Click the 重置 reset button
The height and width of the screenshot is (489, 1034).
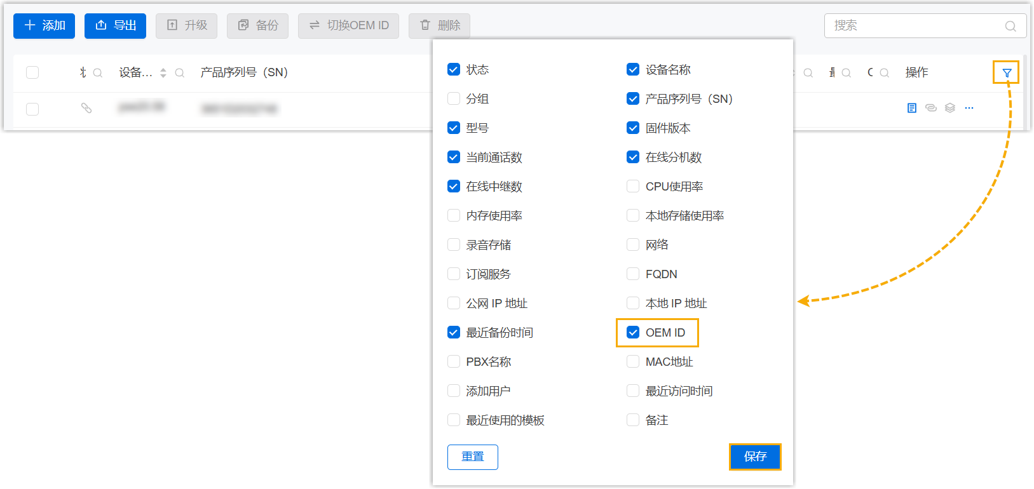click(472, 457)
